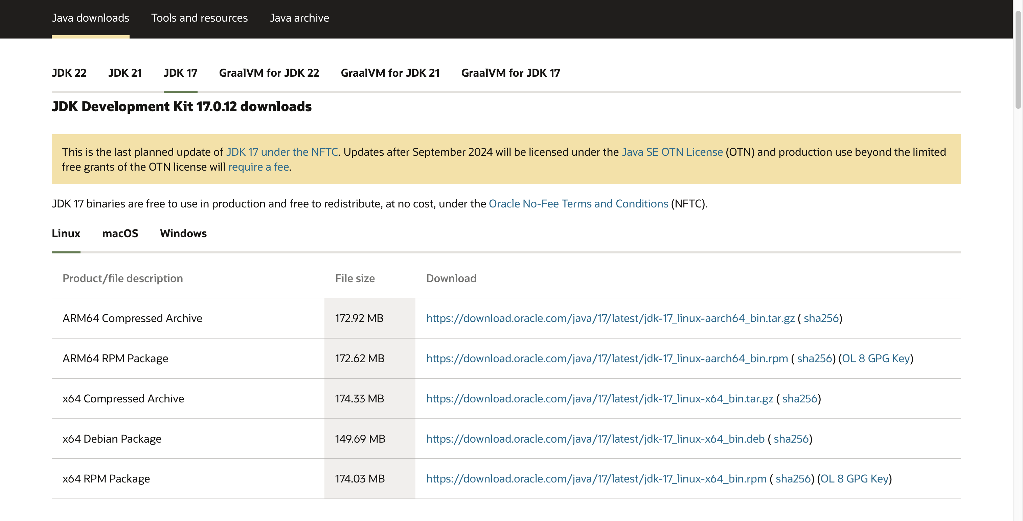Switch to GraalVM for JDK 21 tab
The image size is (1023, 521).
[x=390, y=73]
